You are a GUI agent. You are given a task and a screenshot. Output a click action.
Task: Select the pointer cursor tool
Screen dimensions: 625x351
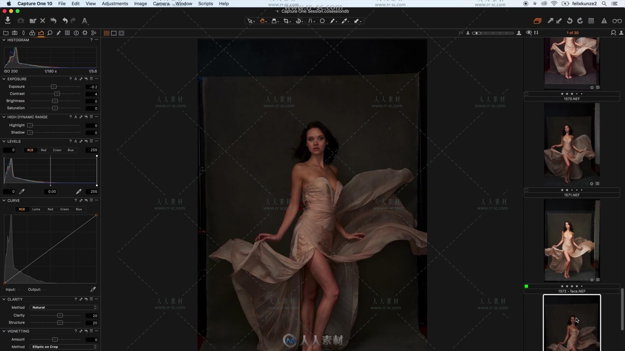coord(250,21)
